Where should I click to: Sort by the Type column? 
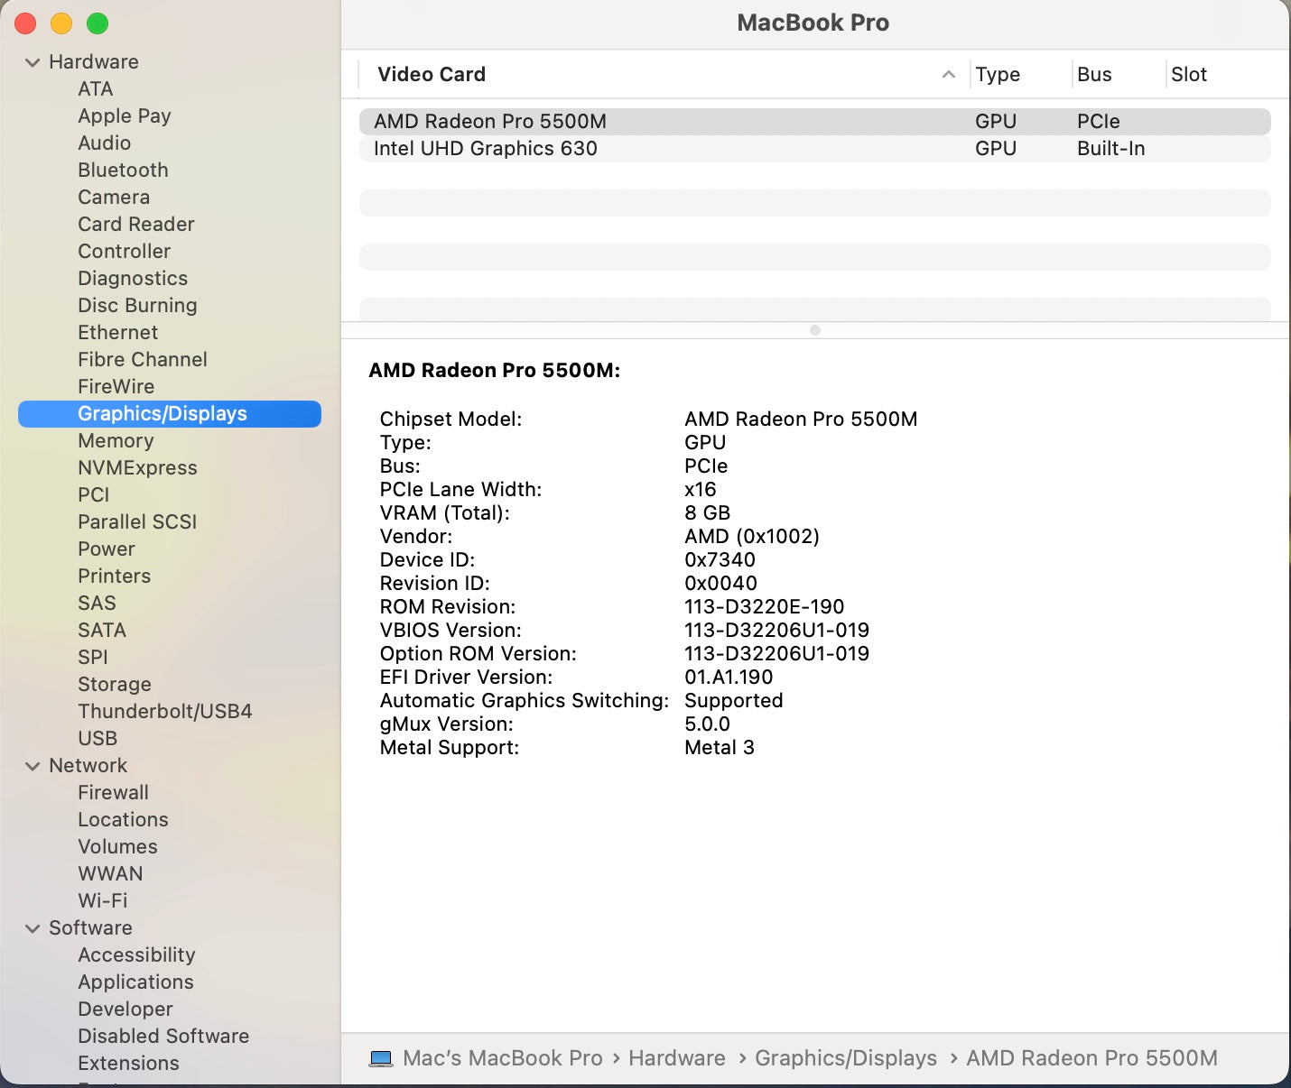pos(998,74)
